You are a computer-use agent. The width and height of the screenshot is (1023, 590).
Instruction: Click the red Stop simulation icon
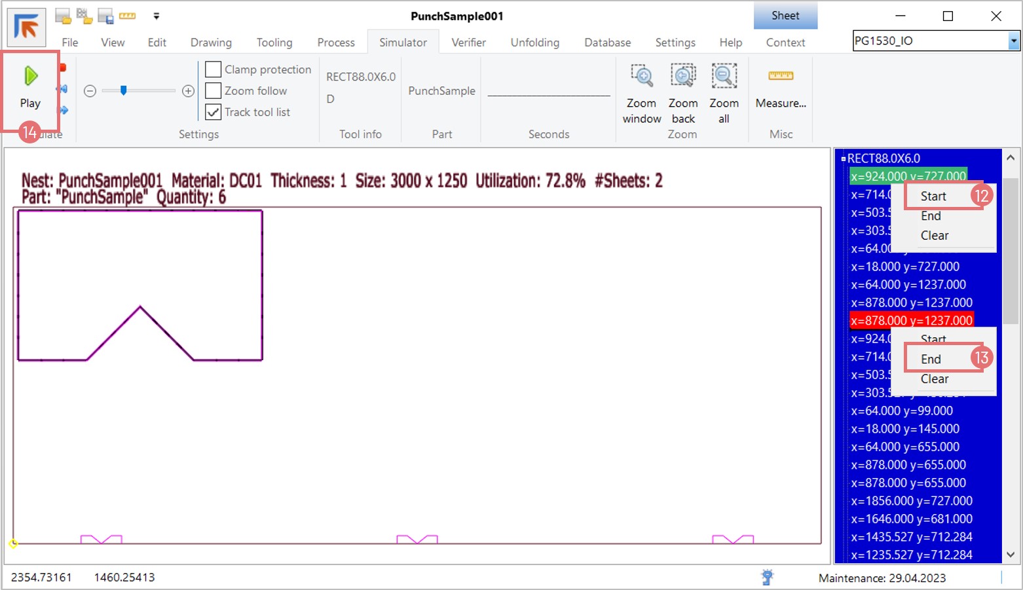(x=63, y=67)
